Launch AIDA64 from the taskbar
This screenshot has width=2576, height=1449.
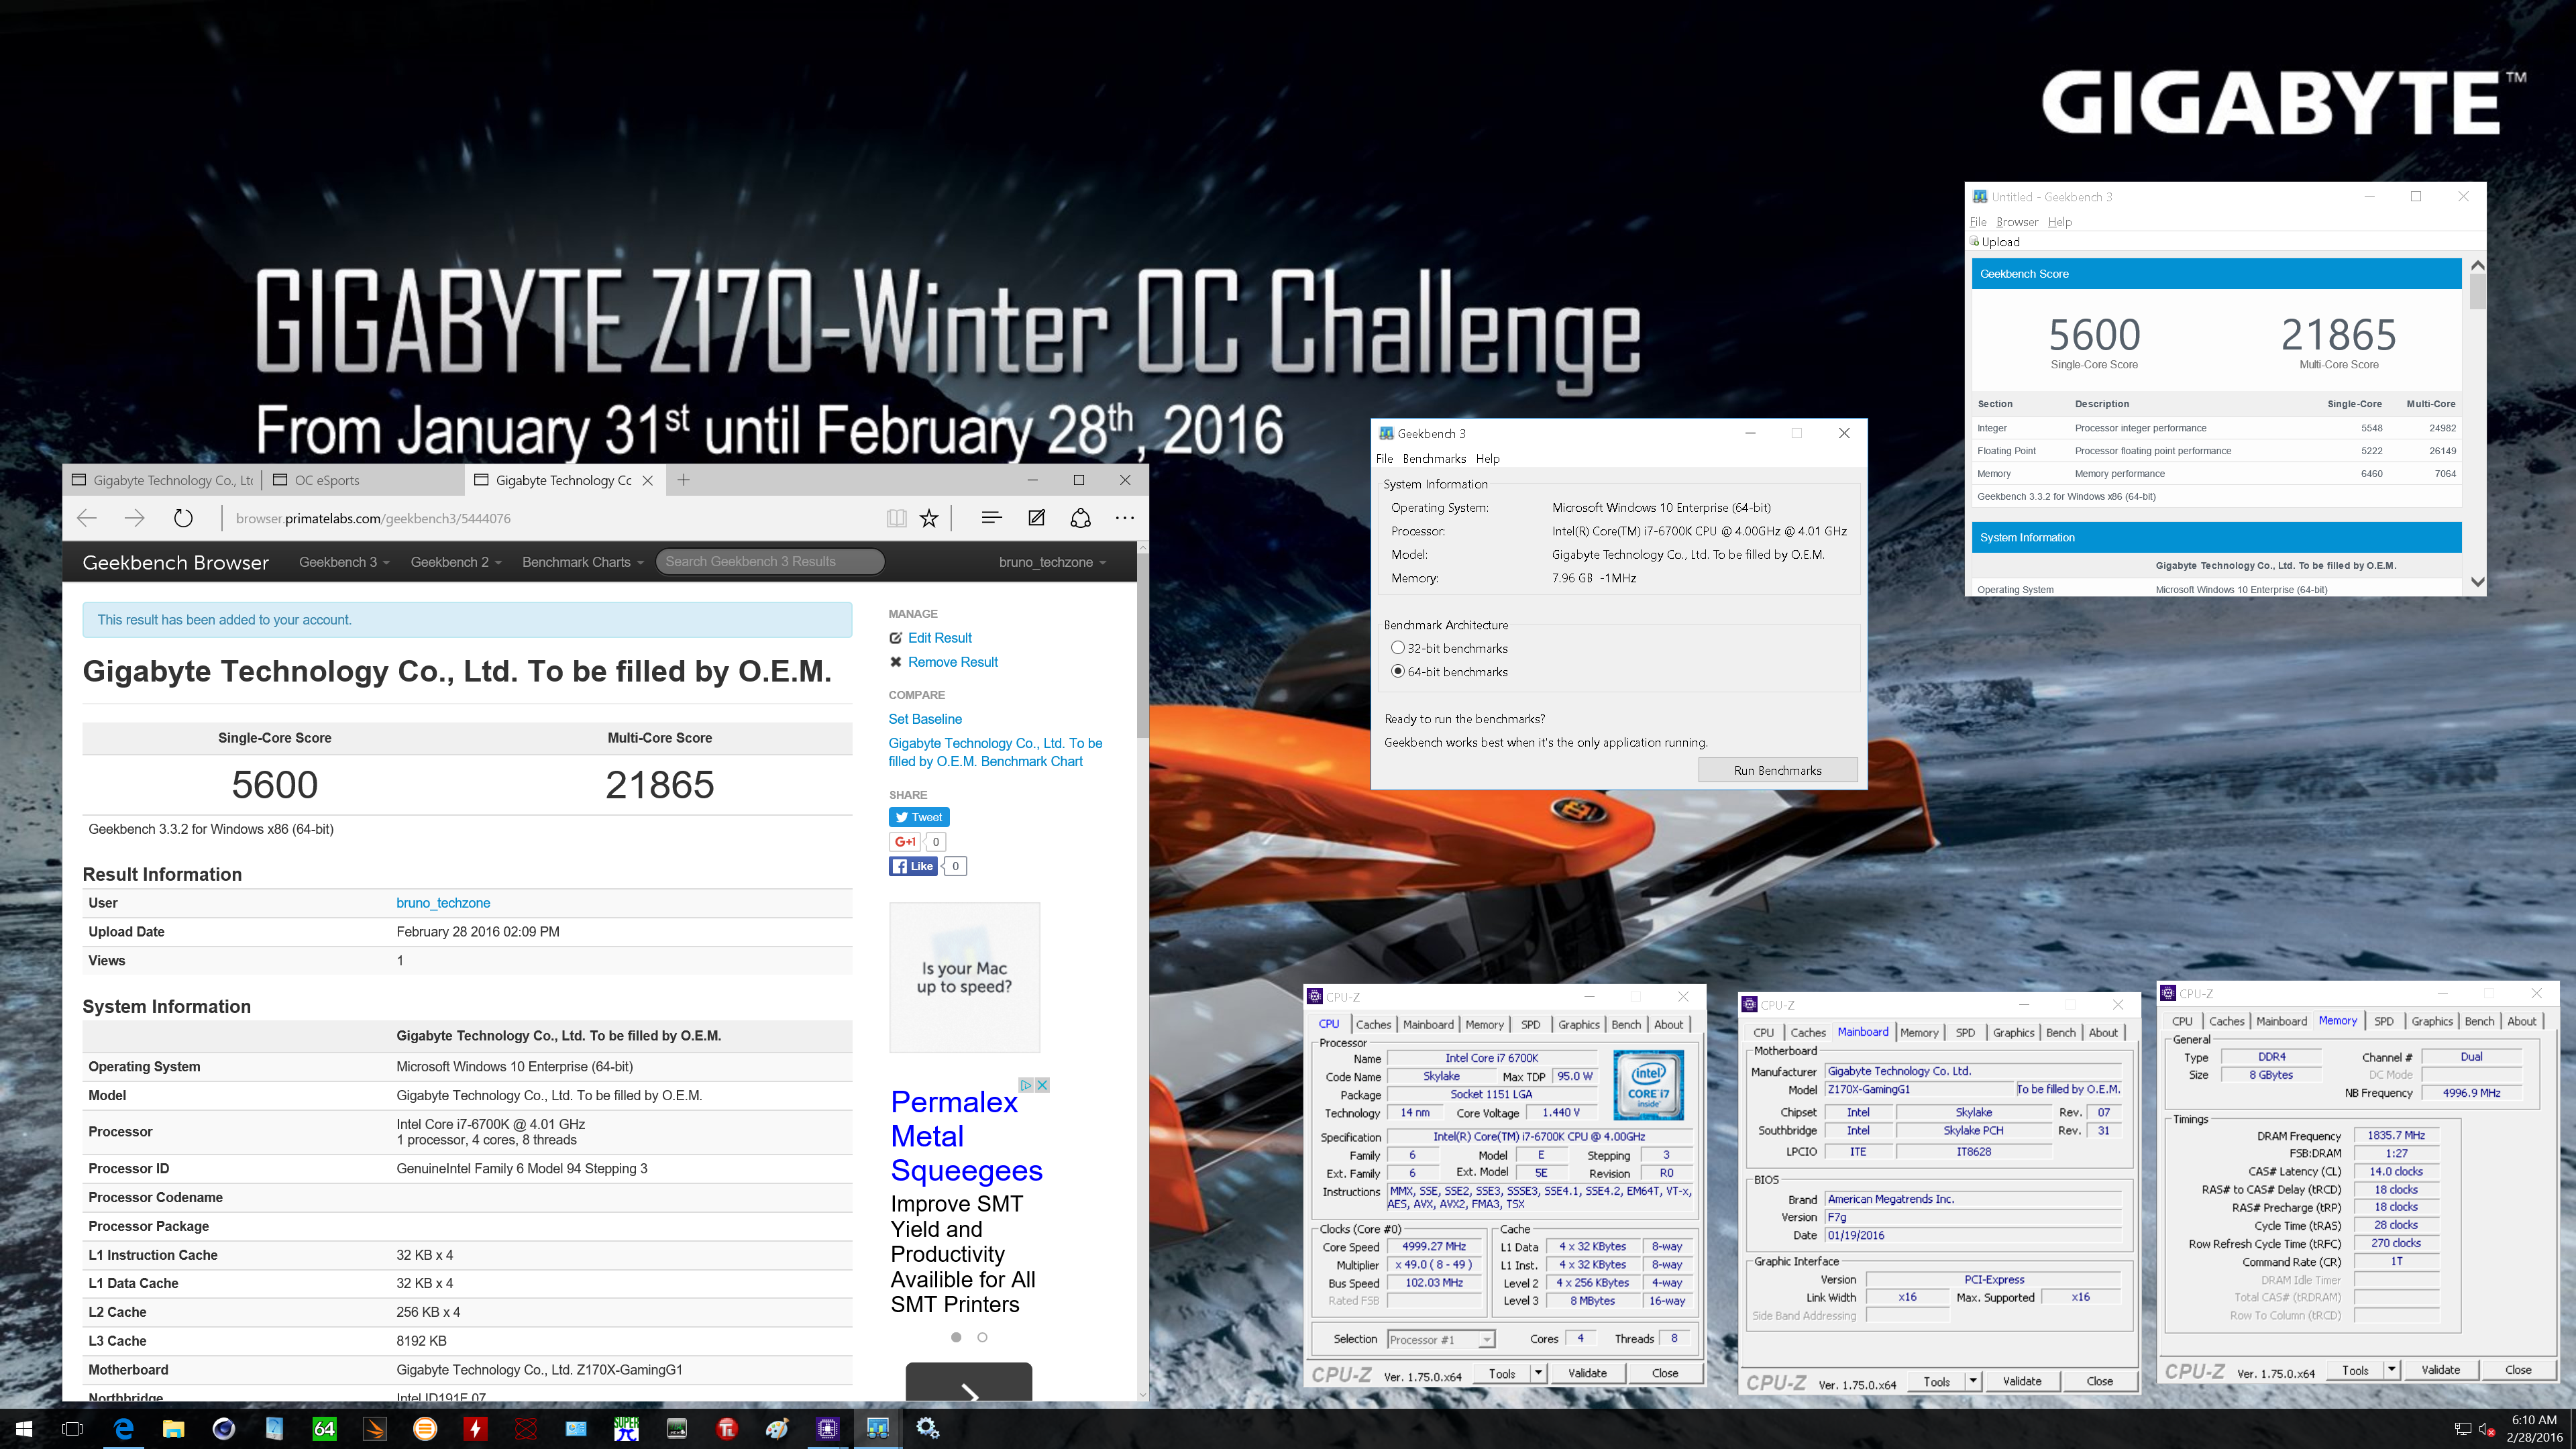(x=324, y=1429)
